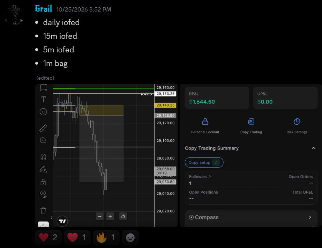Click the (edited) message marker
The width and height of the screenshot is (322, 248).
(x=45, y=78)
